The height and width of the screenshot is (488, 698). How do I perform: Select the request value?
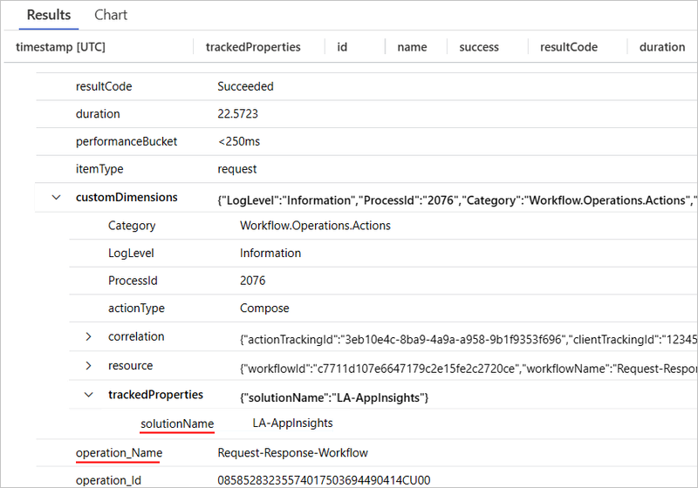[x=236, y=169]
